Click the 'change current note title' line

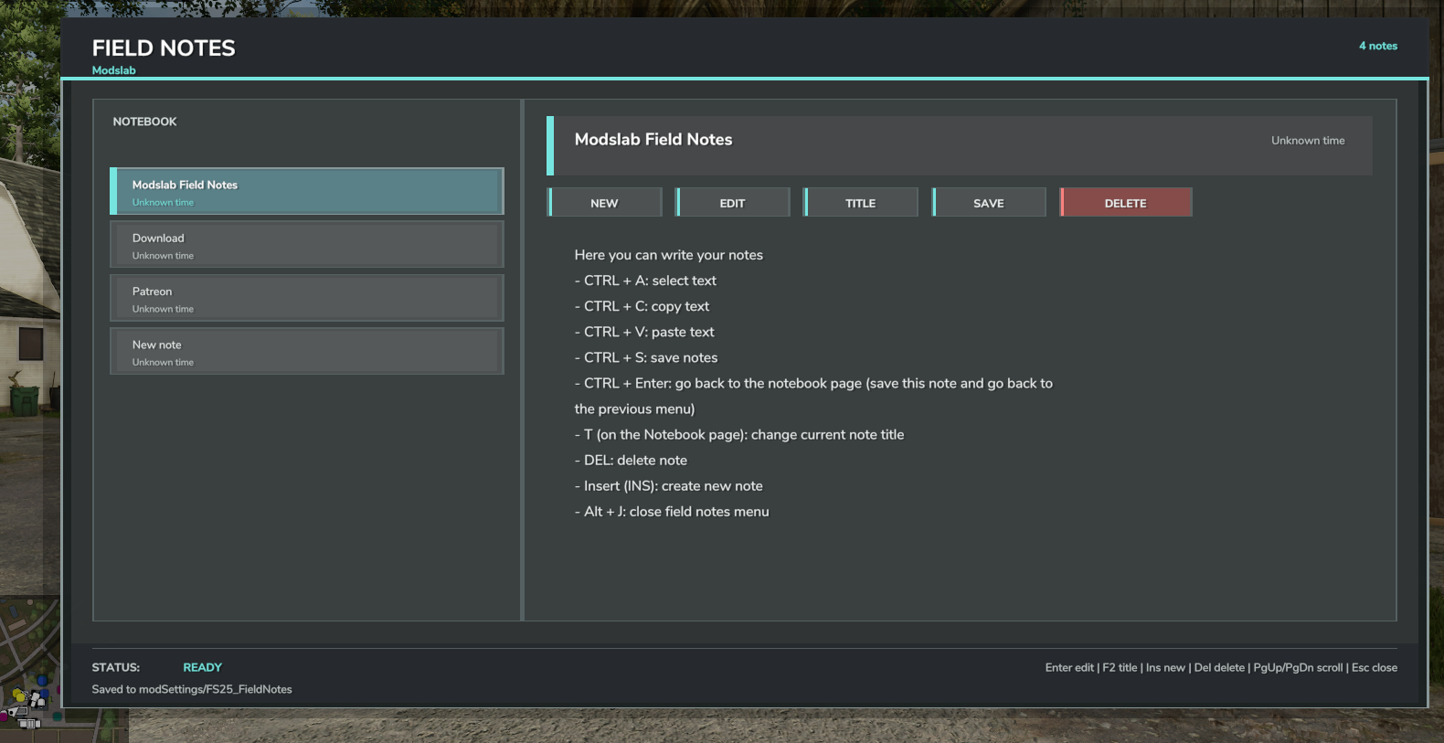(x=739, y=434)
